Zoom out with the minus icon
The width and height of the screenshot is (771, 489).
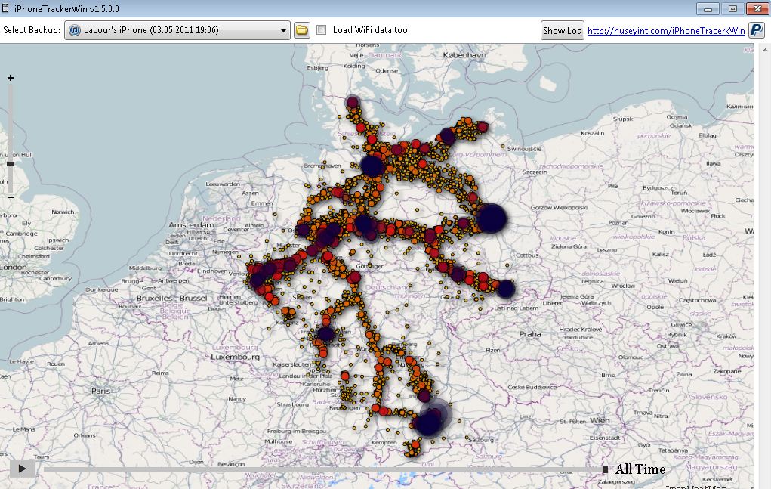(11, 197)
